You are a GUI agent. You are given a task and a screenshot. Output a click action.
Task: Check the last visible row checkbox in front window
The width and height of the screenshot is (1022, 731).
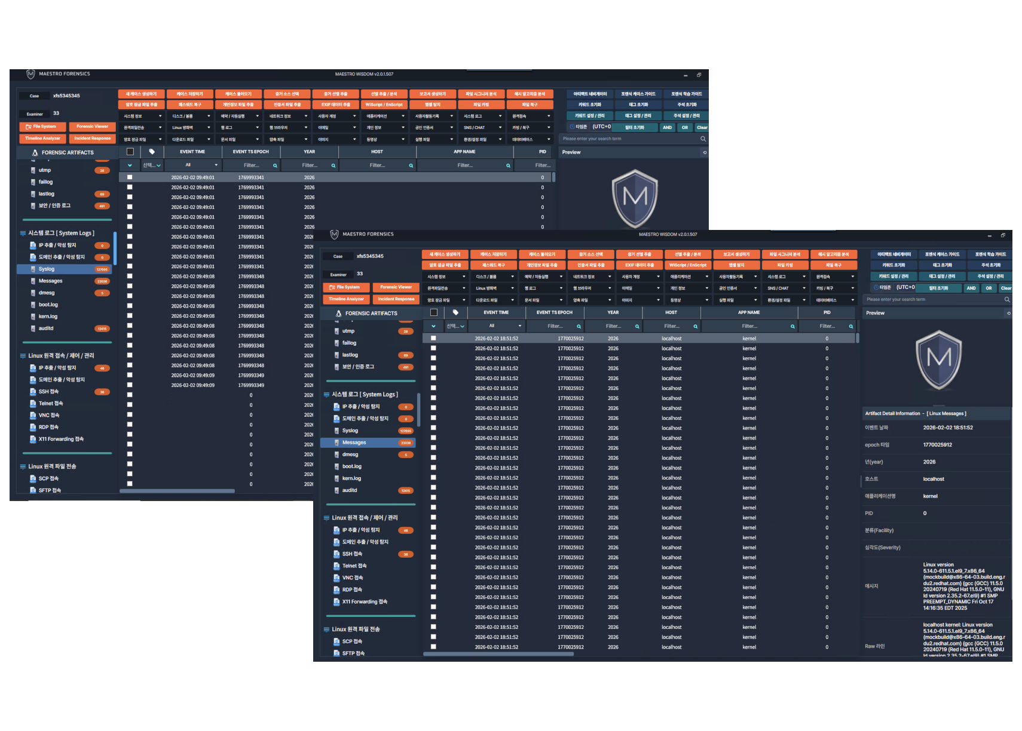point(433,647)
